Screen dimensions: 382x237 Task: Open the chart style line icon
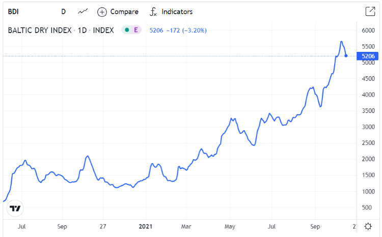click(x=83, y=11)
